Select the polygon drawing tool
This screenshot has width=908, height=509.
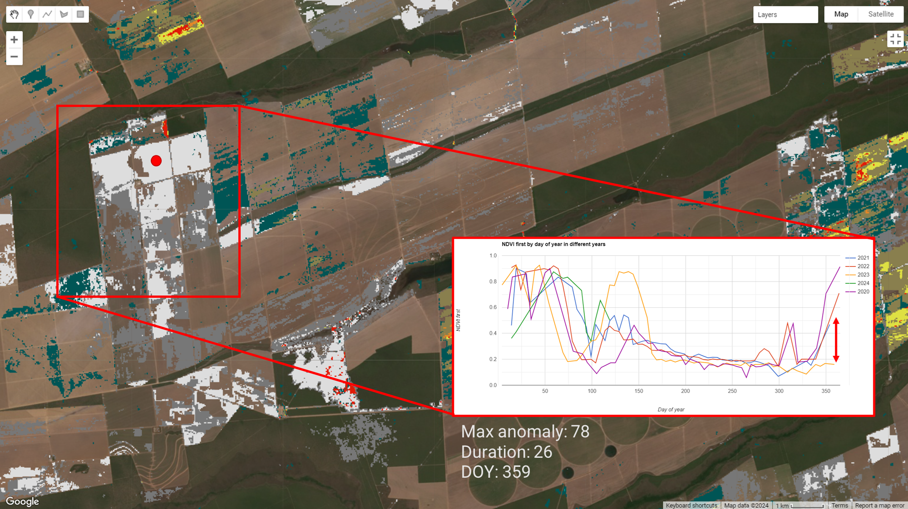pyautogui.click(x=63, y=14)
